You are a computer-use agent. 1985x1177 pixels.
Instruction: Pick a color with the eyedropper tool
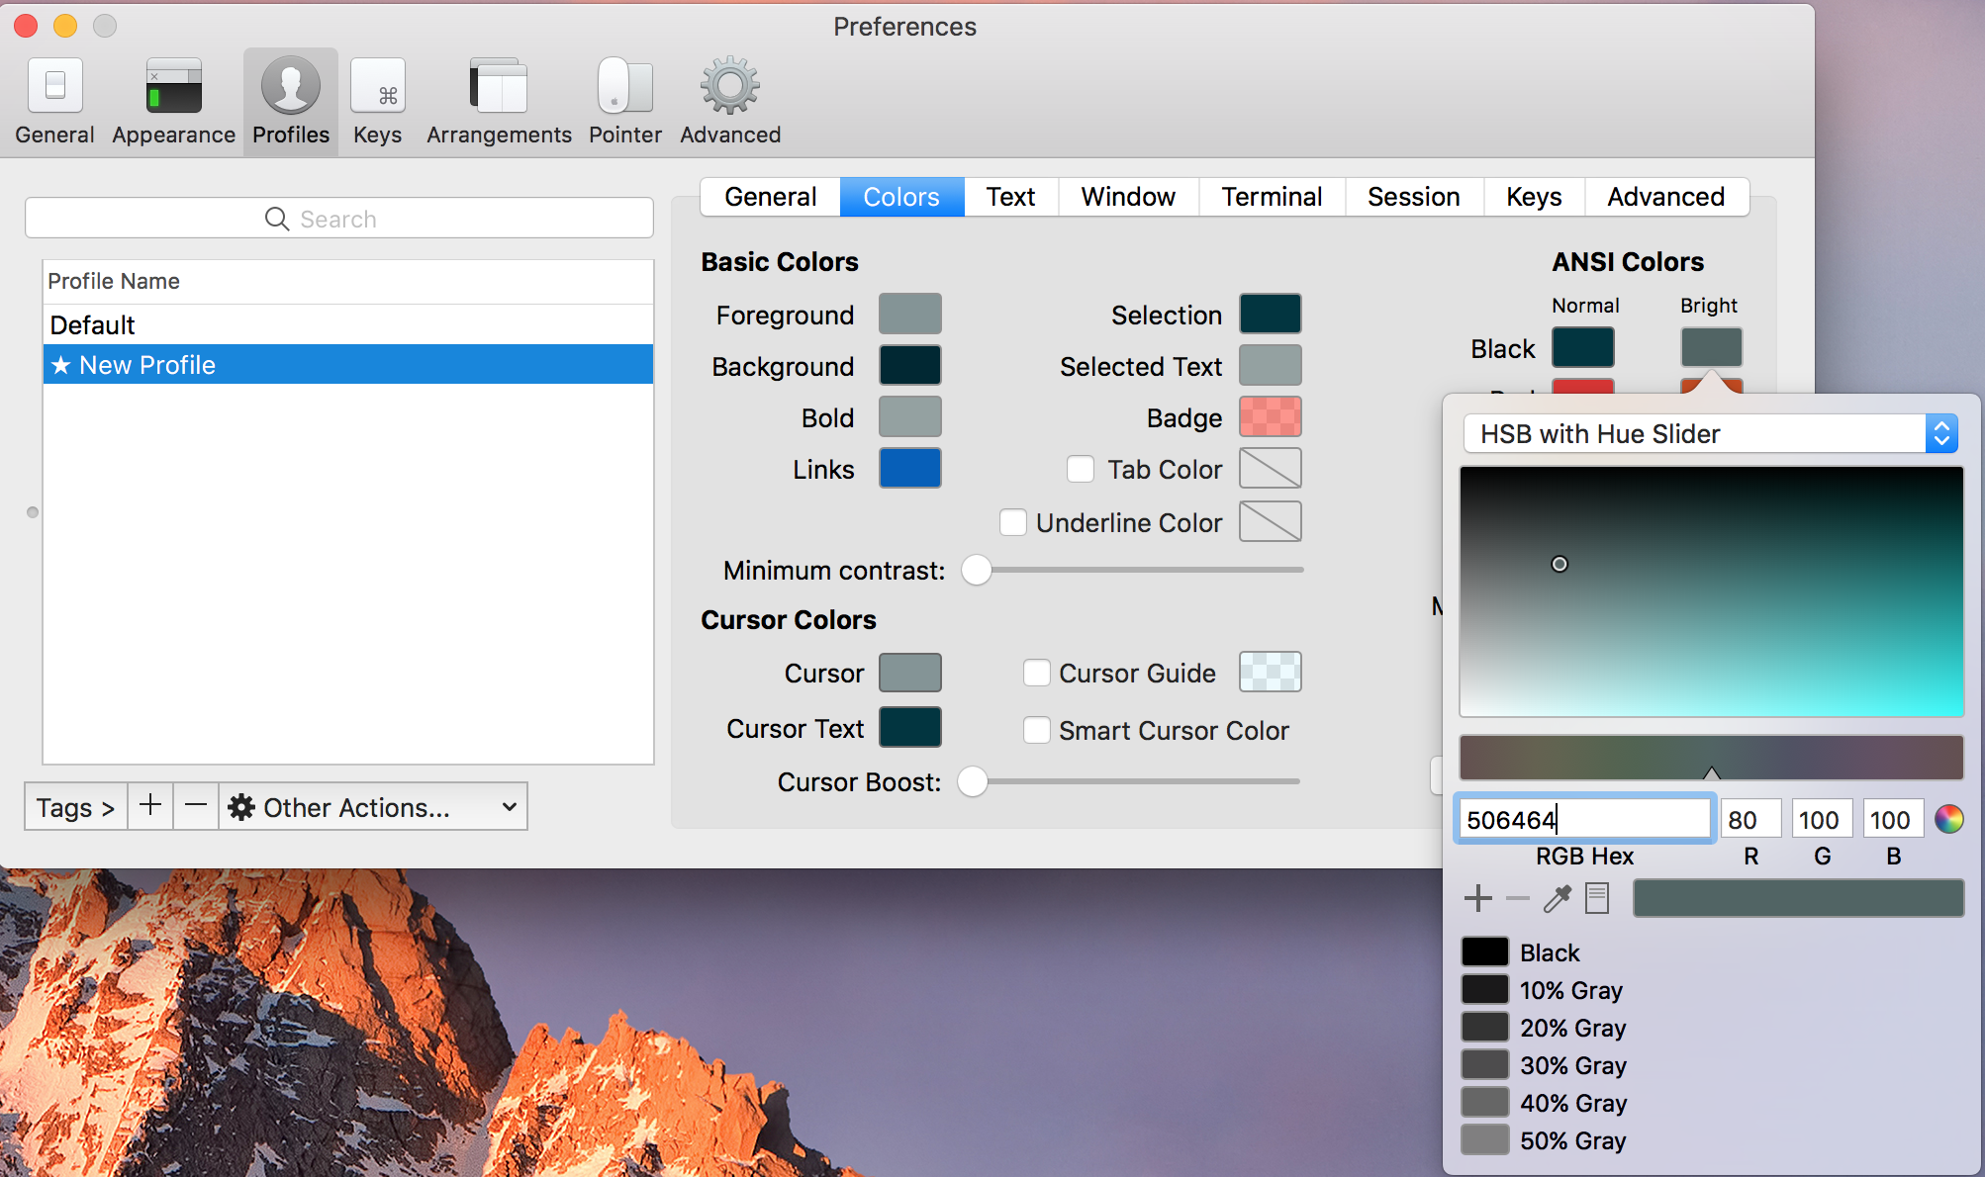pos(1557,898)
